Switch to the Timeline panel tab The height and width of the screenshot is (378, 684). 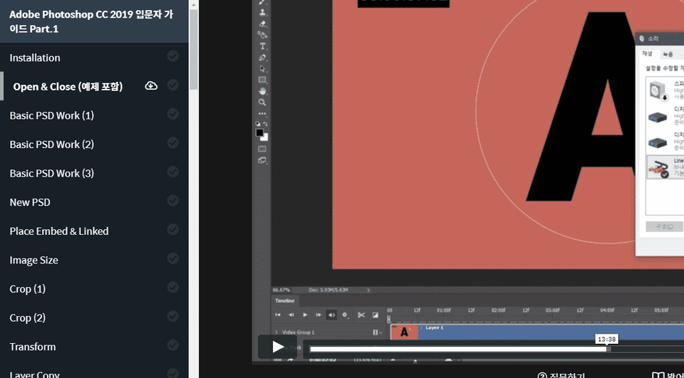point(284,301)
